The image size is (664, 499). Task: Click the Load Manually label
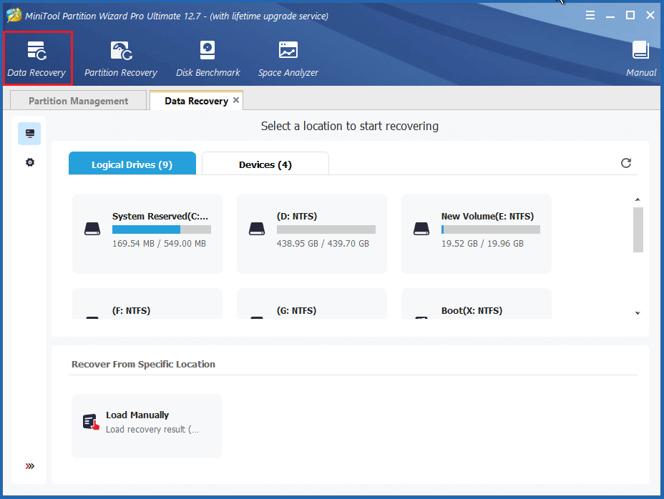tap(137, 415)
